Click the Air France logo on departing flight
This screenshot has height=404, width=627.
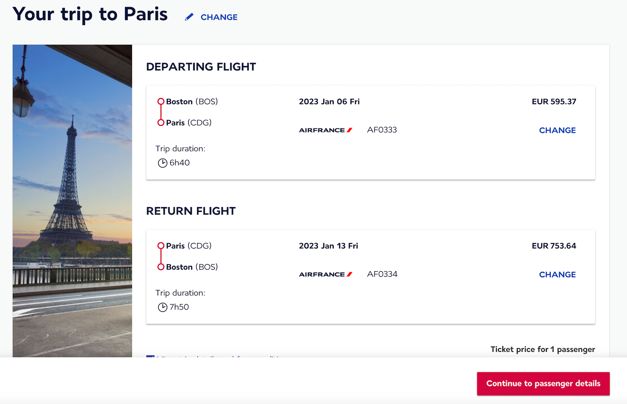click(325, 130)
